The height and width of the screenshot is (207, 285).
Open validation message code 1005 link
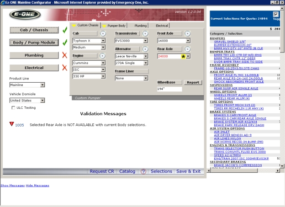click(20, 125)
